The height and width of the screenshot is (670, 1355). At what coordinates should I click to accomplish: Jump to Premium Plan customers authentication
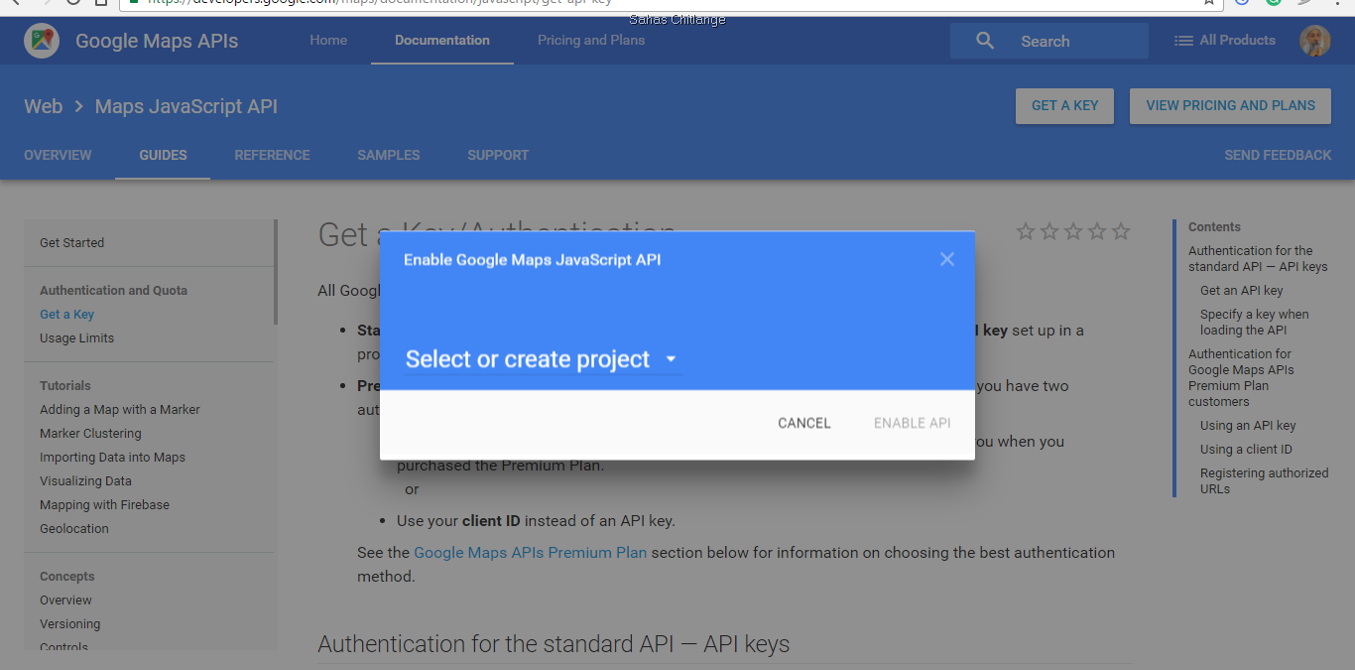1241,378
